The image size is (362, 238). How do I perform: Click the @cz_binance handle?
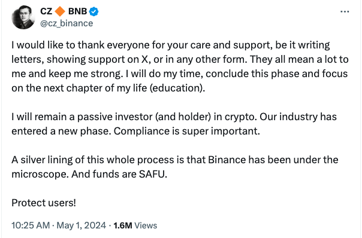pyautogui.click(x=67, y=23)
